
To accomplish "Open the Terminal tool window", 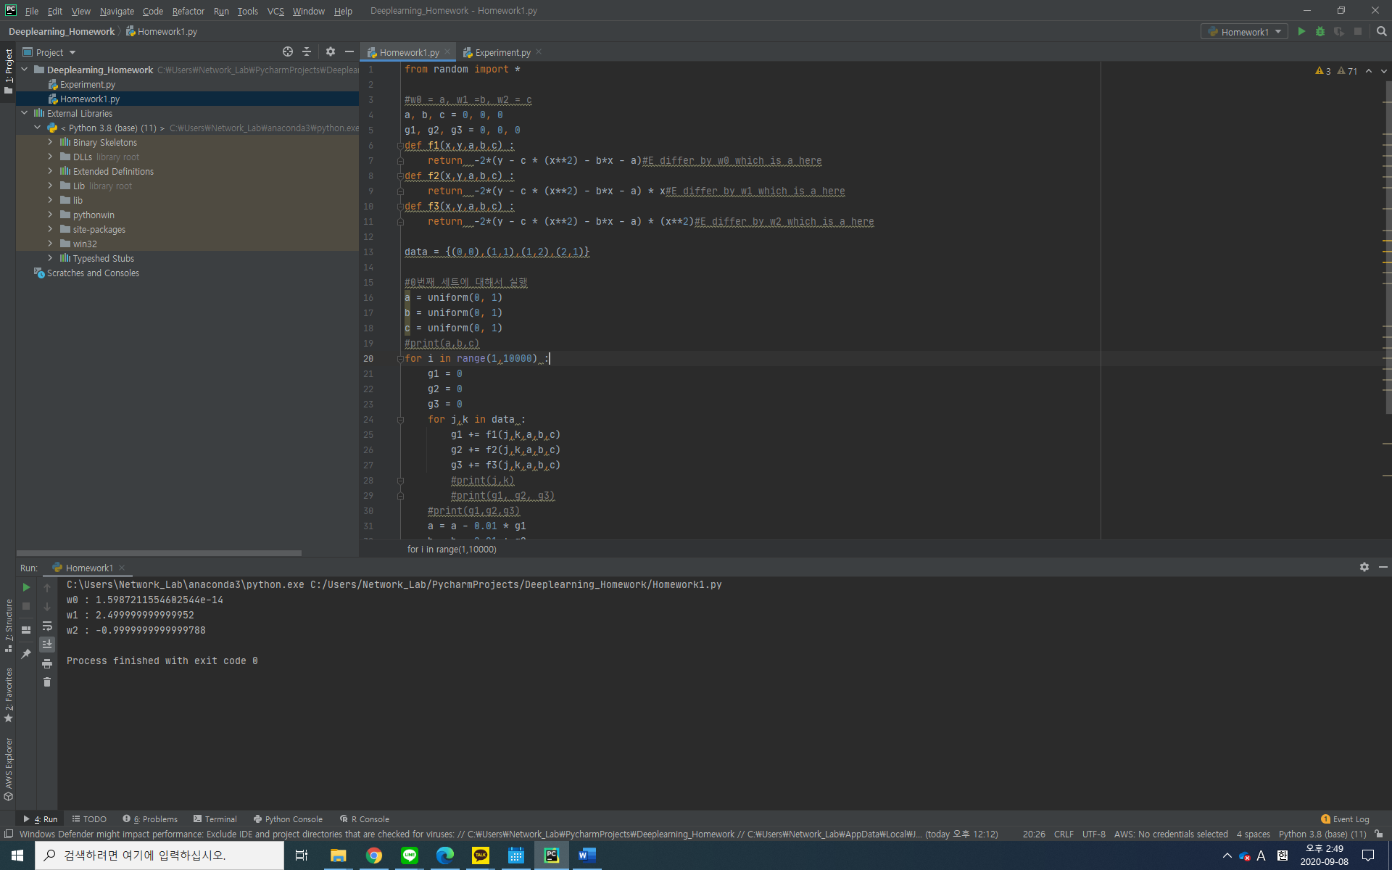I will (x=215, y=819).
